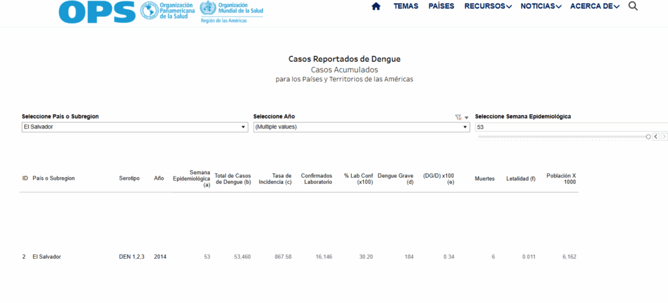Select the 'El Salvador' table row cell
Screen dimensions: 668x303
click(46, 257)
